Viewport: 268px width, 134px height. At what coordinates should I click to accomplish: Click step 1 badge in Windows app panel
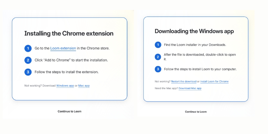pos(158,45)
